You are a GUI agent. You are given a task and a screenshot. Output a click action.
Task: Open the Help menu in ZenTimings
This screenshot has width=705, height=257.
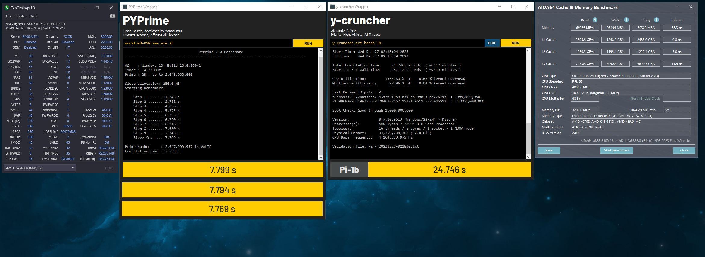(x=33, y=16)
